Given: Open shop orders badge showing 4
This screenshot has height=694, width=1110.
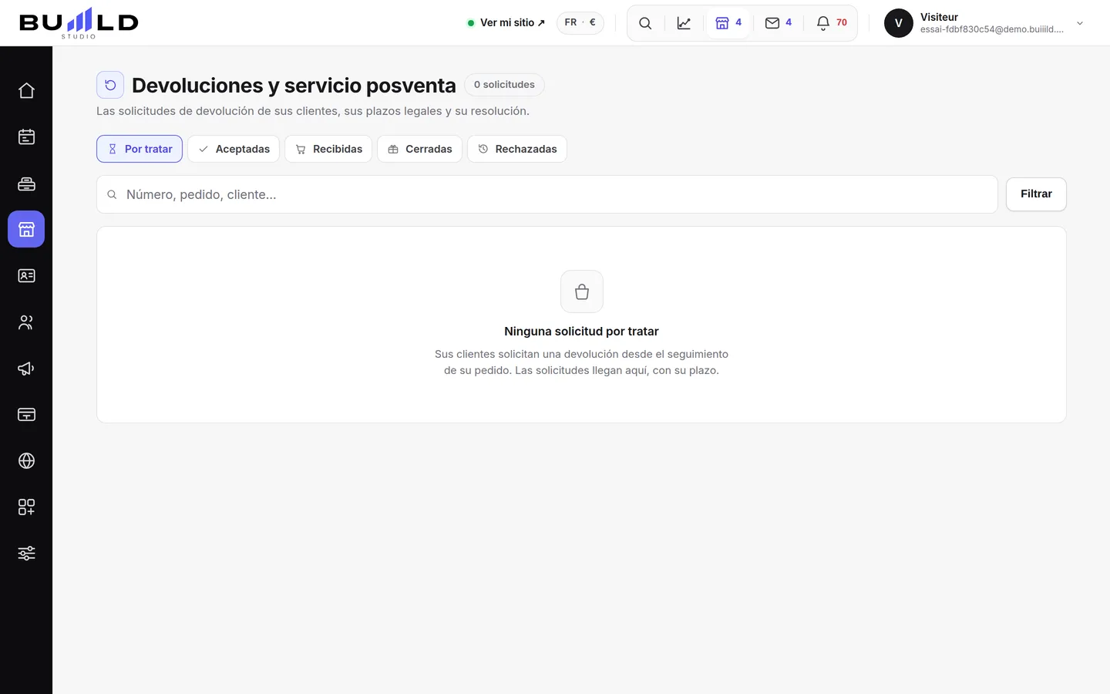Looking at the screenshot, I should (728, 23).
